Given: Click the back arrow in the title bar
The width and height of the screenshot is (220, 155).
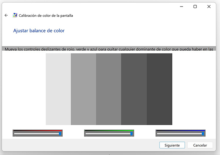Looking at the screenshot, I should (6, 16).
